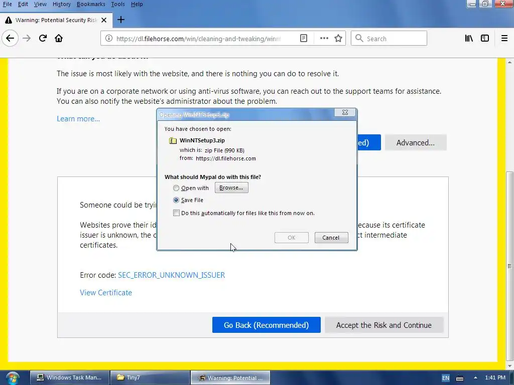This screenshot has width=514, height=385.
Task: Click the EN language indicator
Action: pyautogui.click(x=446, y=378)
